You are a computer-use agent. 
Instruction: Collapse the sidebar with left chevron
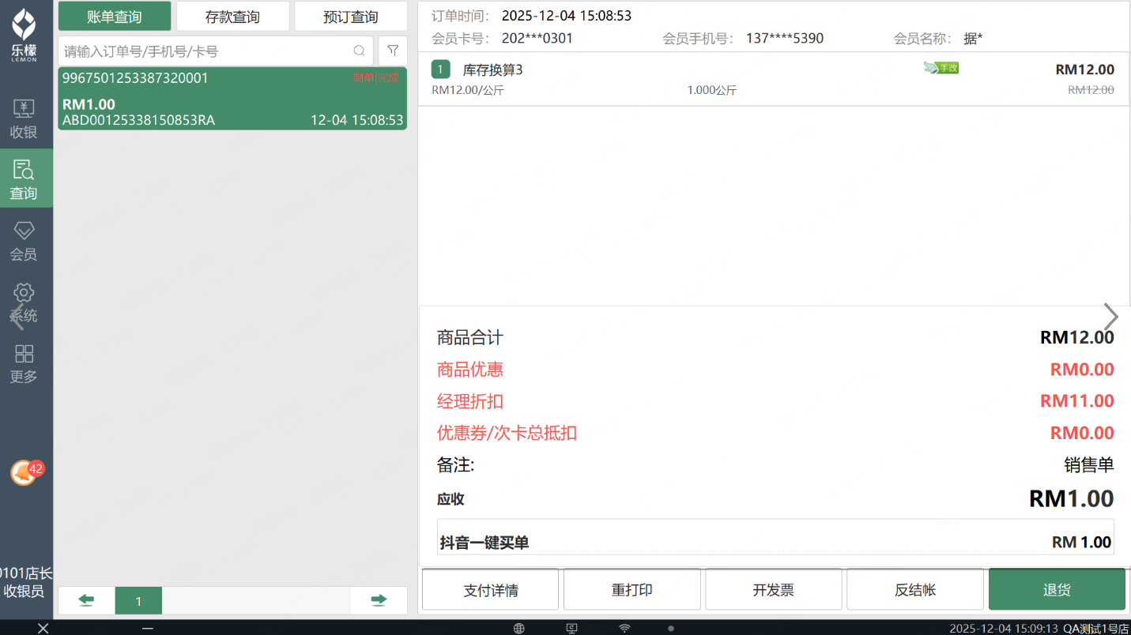(17, 317)
